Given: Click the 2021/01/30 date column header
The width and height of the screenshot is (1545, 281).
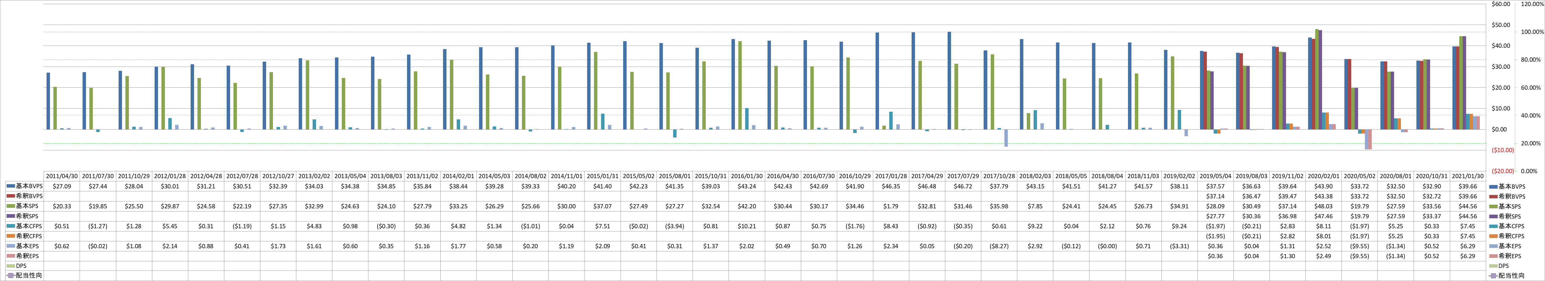Looking at the screenshot, I should coord(1468,176).
